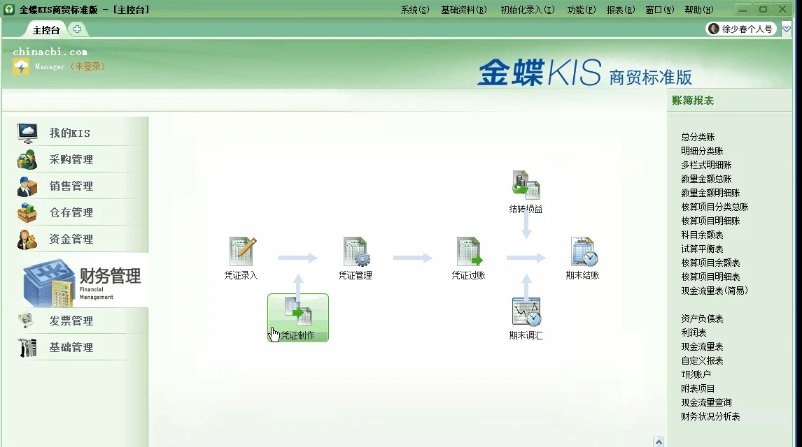The width and height of the screenshot is (802, 447).
Task: Click the Manager lightning icon
Action: (21, 66)
